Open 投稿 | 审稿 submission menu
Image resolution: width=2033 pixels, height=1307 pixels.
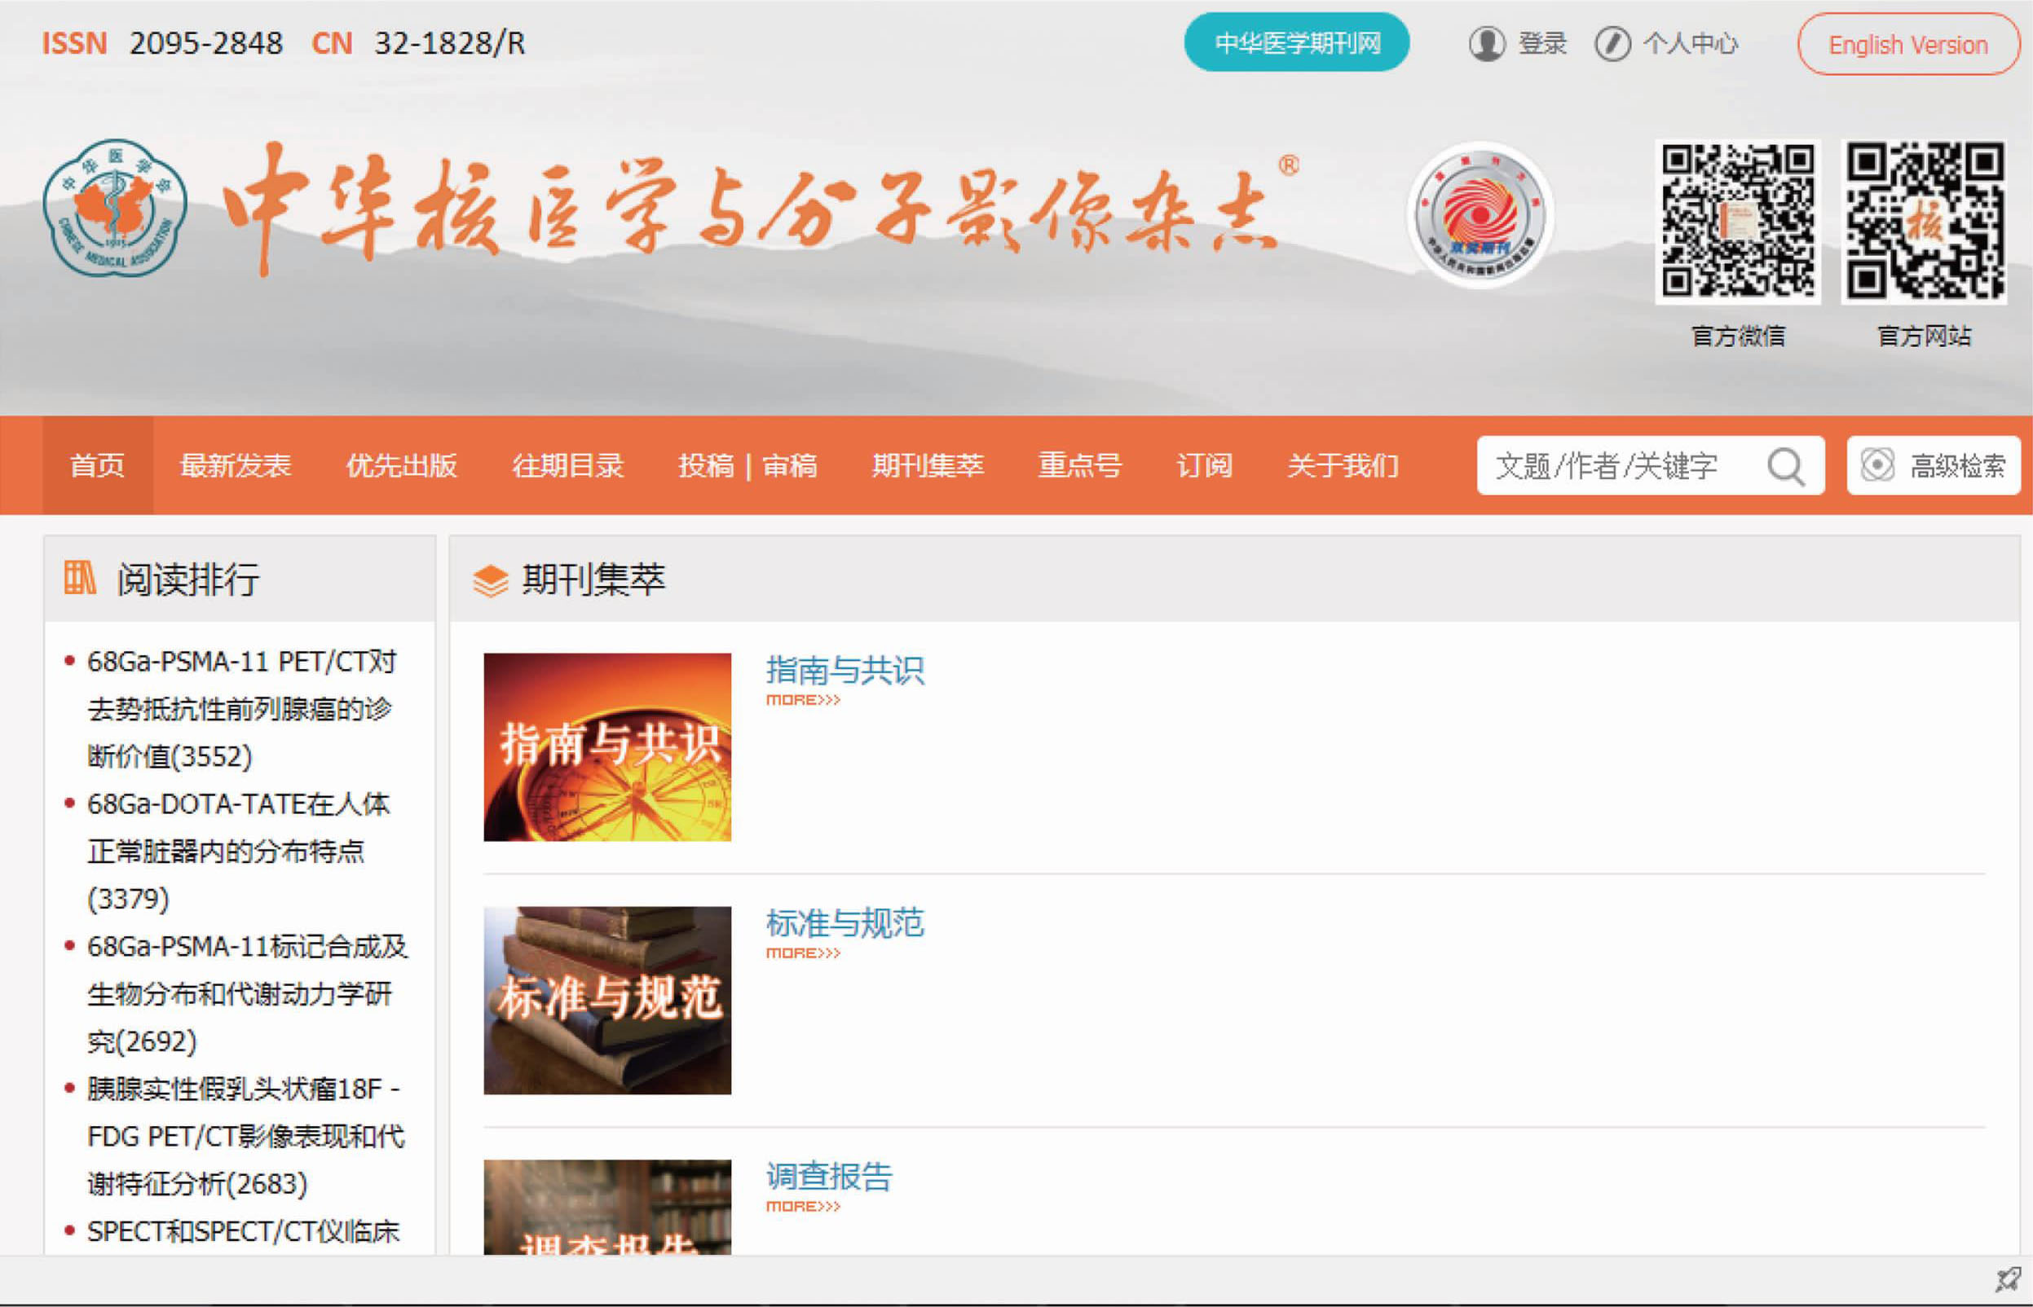[x=747, y=465]
